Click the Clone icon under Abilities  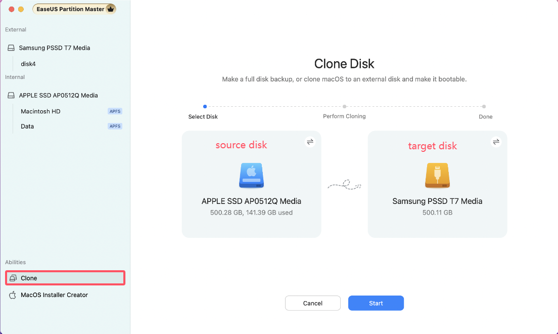click(x=13, y=278)
